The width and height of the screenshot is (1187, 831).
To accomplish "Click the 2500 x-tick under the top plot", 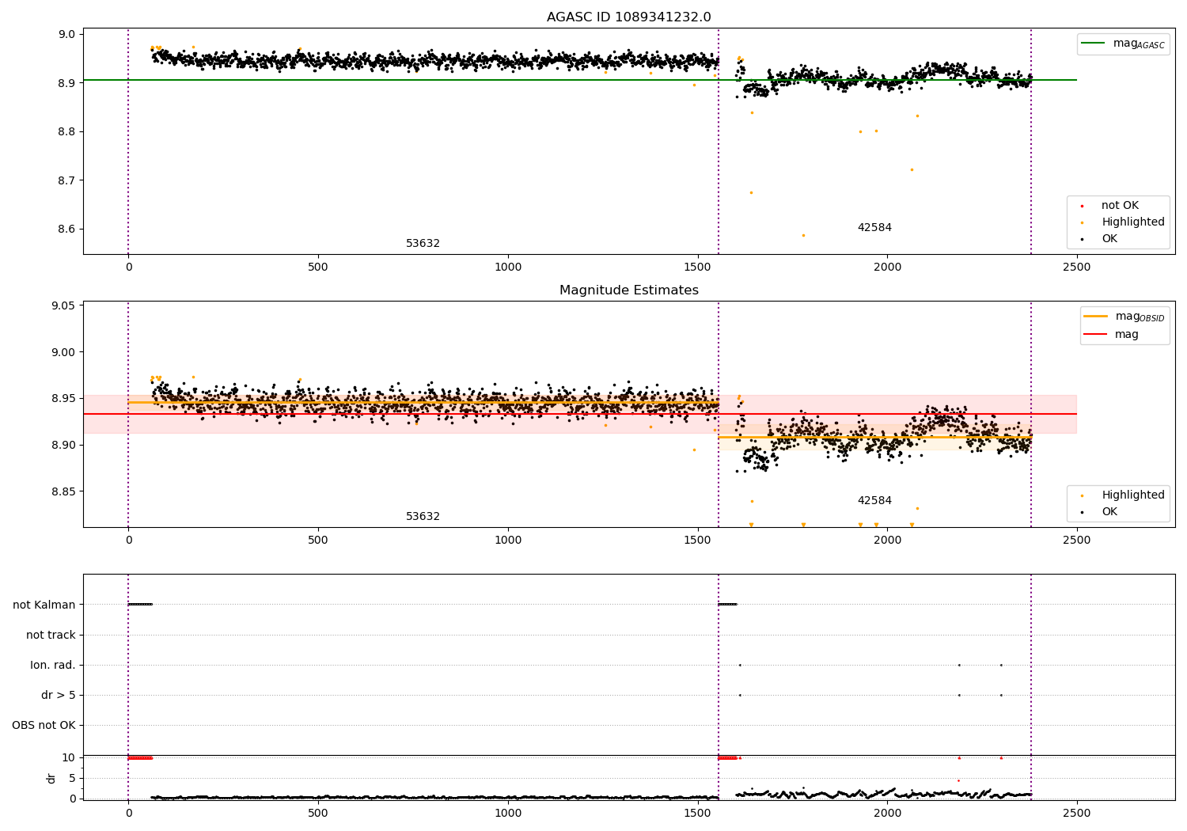I will point(1077,268).
